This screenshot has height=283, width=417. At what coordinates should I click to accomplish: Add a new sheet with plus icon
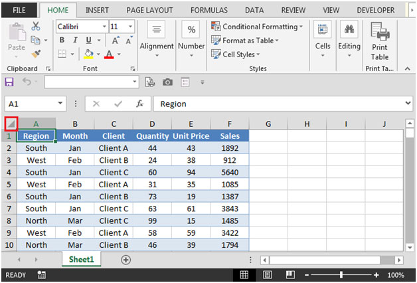point(125,260)
